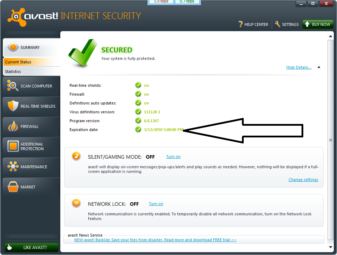
Task: Click the scrollbar down arrow
Action: (331, 247)
